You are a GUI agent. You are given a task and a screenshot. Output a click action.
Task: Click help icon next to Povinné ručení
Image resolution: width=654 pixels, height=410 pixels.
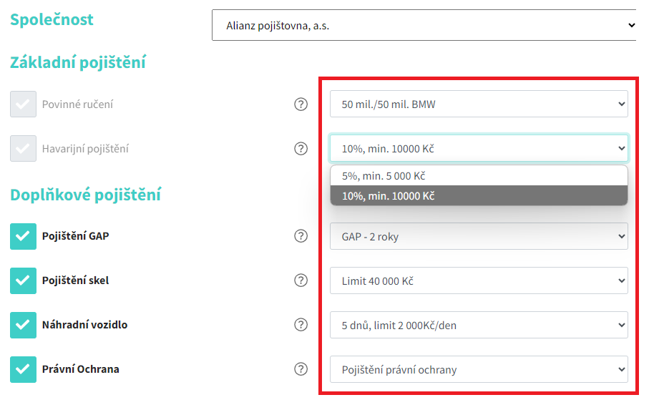tap(301, 104)
